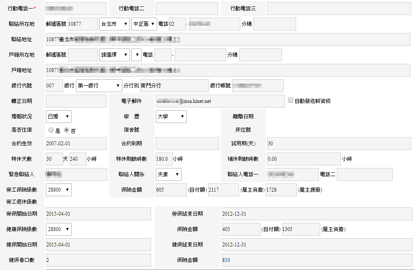
Task: Click the 合約到期 date field
Action: (187, 144)
